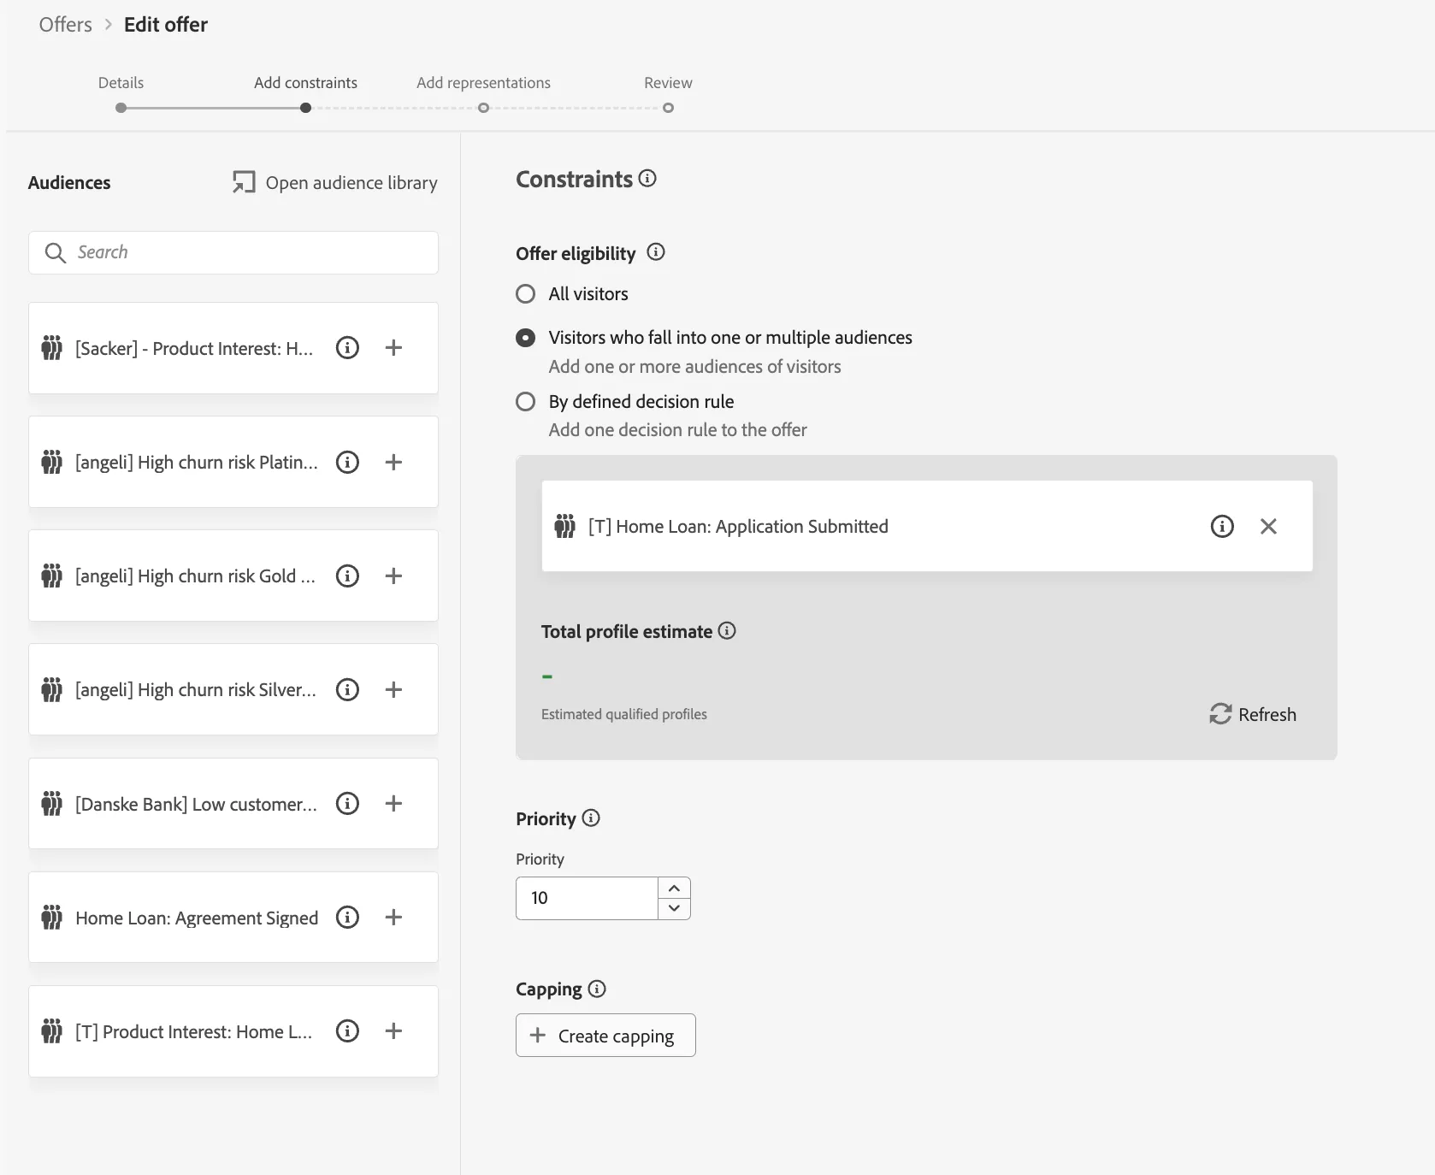Show info for High churn risk Silver audience
The image size is (1435, 1175).
click(x=347, y=689)
